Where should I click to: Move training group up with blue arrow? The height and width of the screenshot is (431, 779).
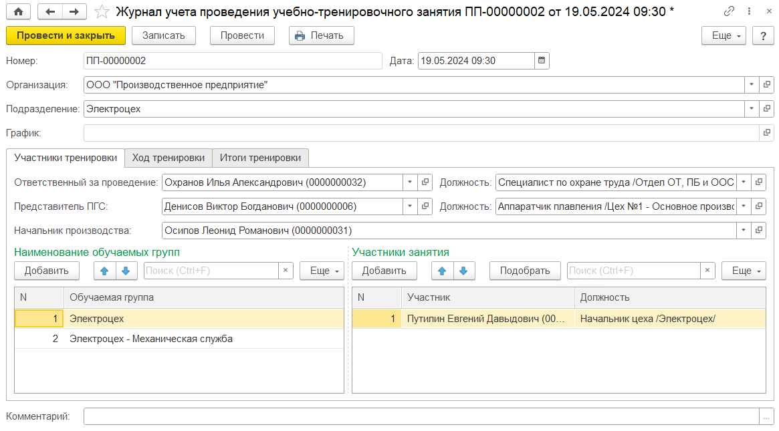coord(104,271)
